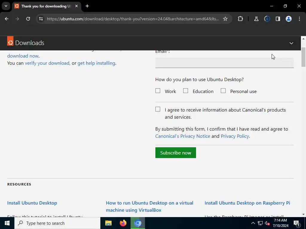Reload the page with refresh icon

point(28,19)
